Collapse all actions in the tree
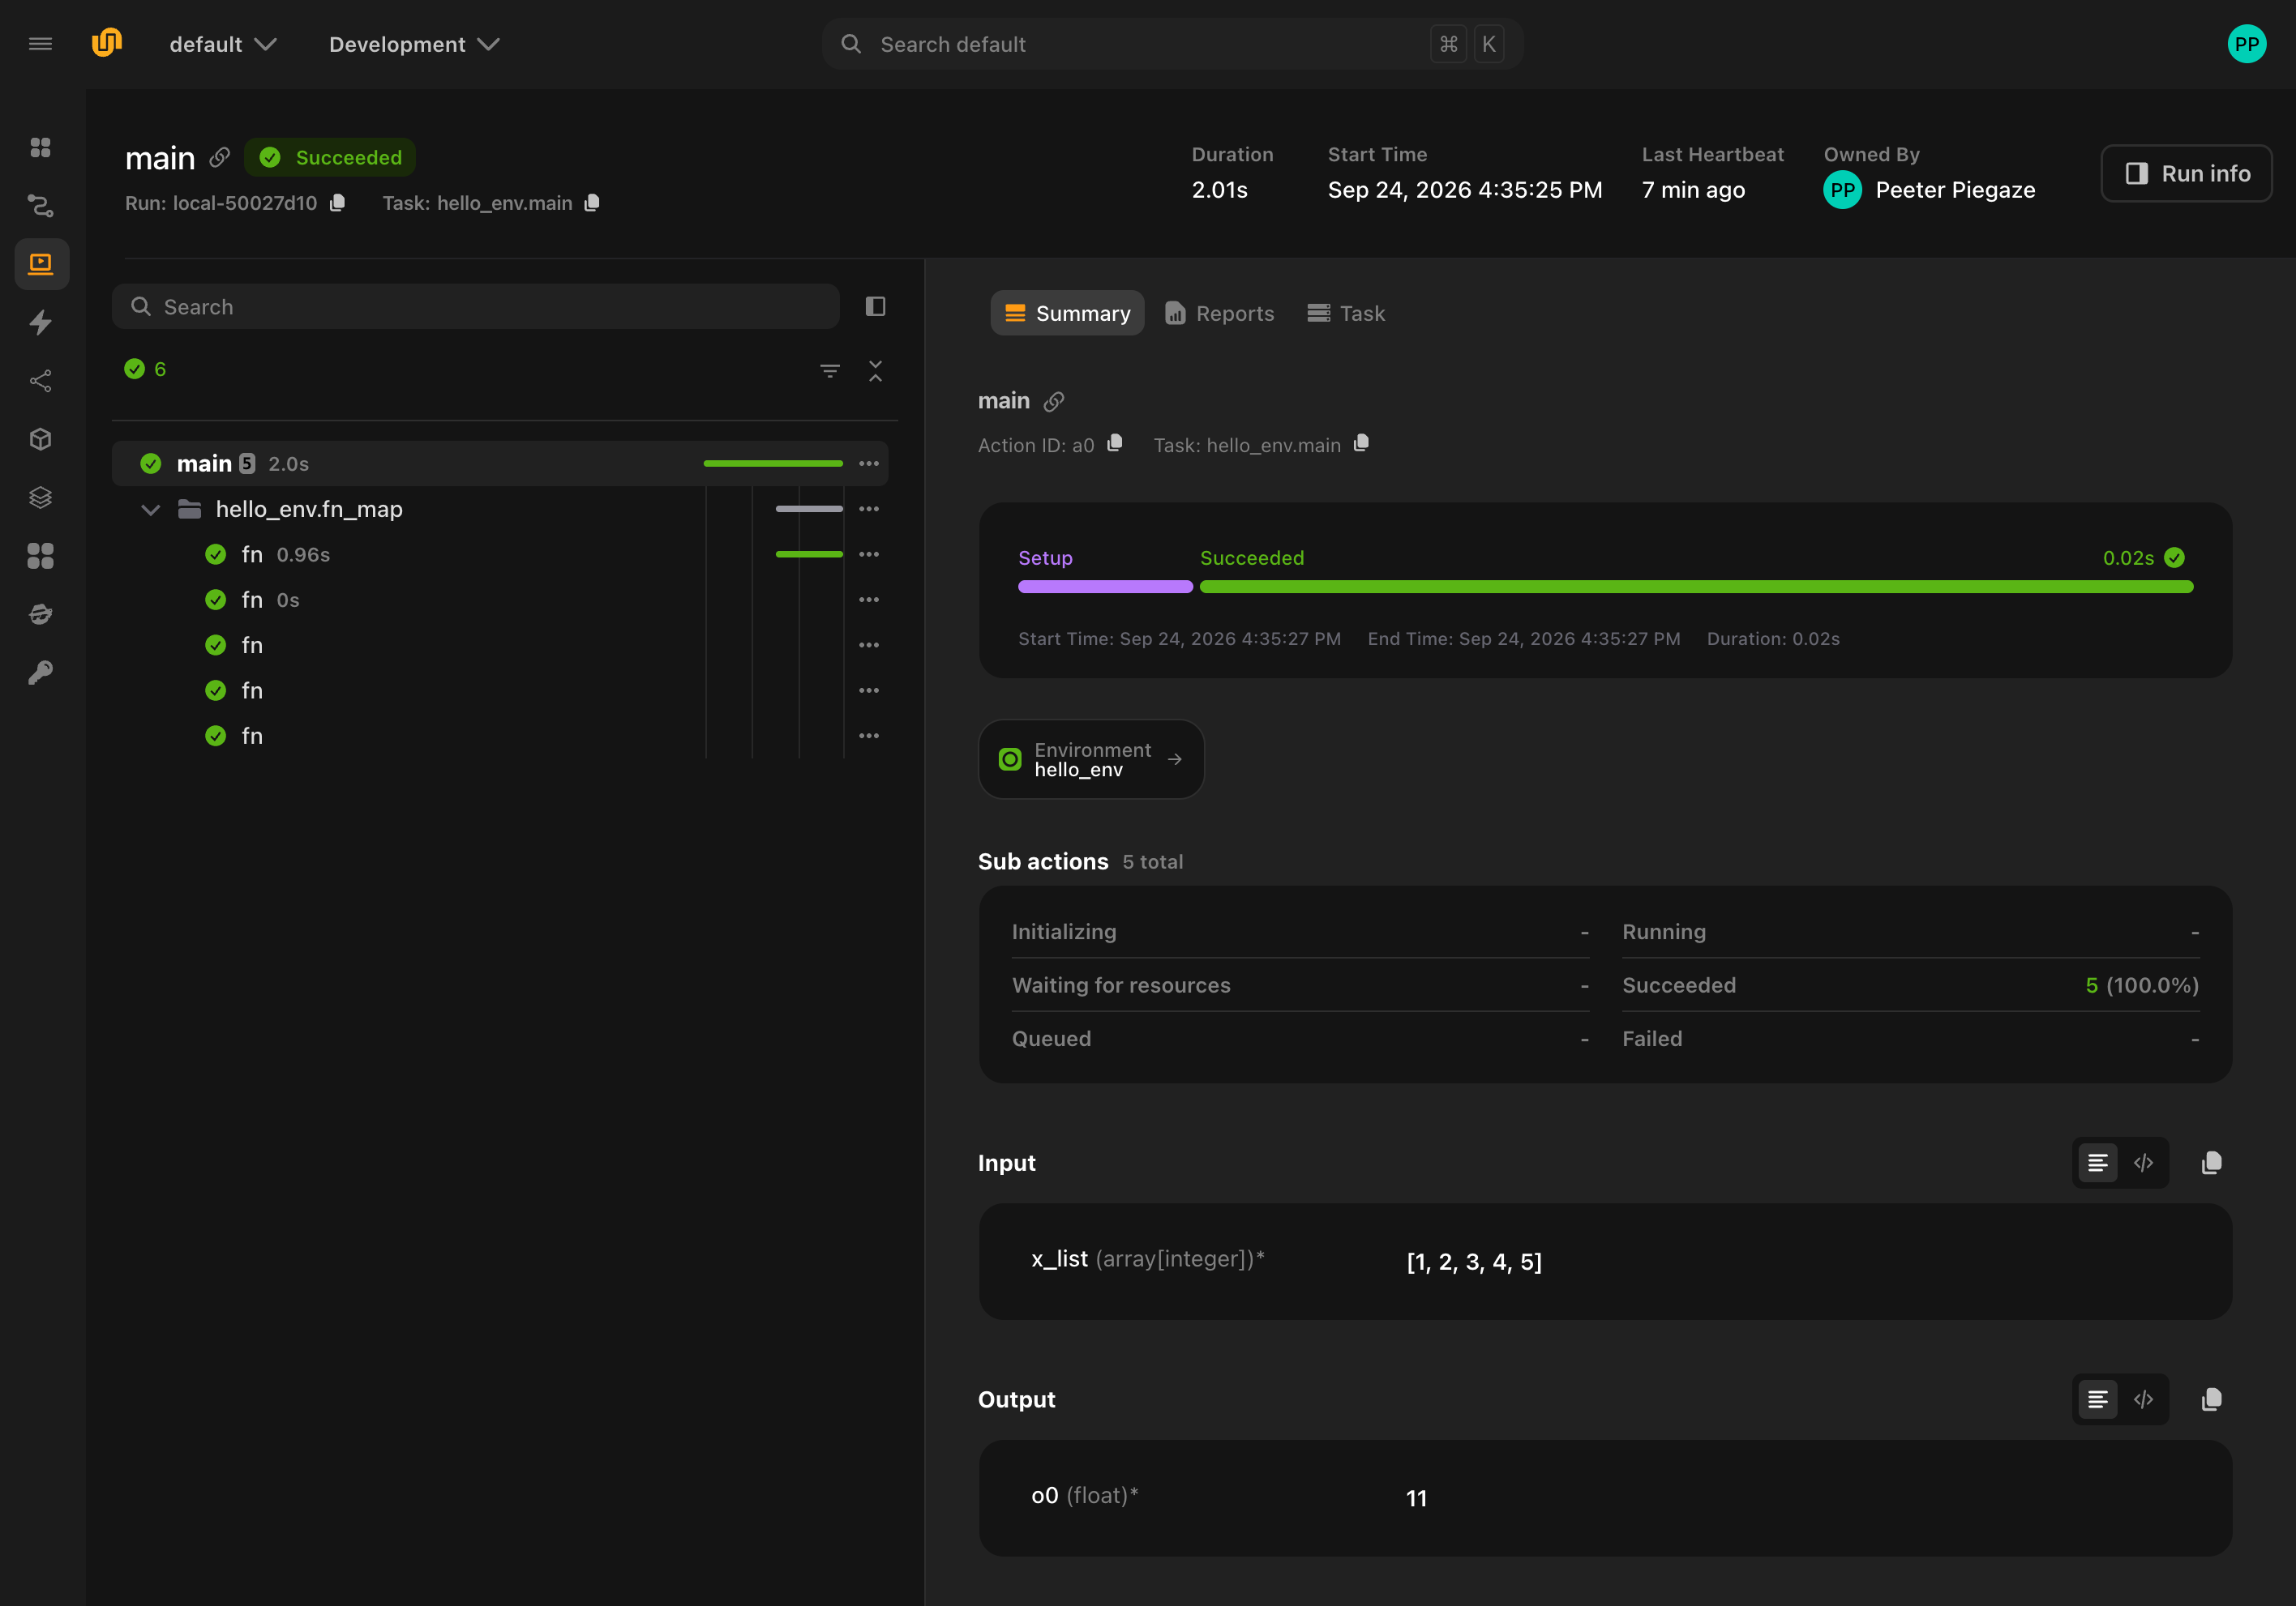2296x1606 pixels. point(876,371)
